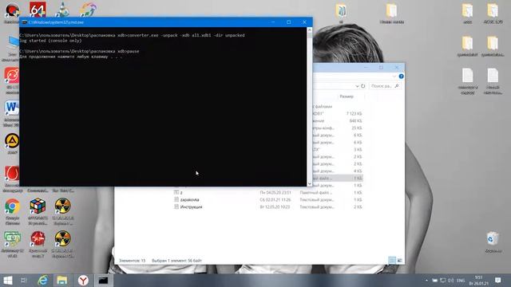Expand the Explorer ribbon chevron

[x=394, y=77]
